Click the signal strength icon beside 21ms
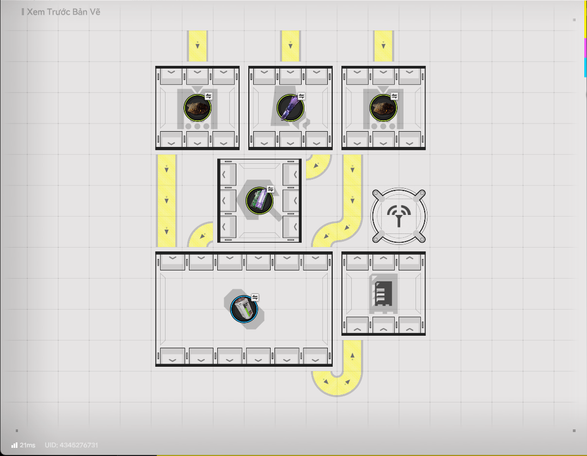 [14, 445]
